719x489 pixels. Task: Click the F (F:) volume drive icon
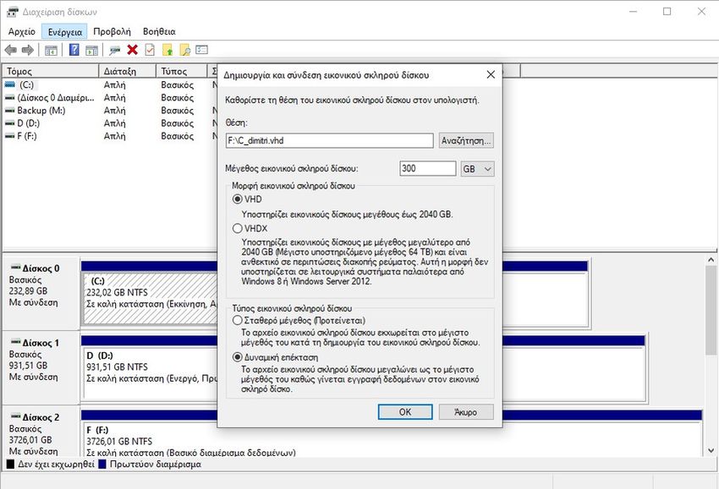coord(10,136)
